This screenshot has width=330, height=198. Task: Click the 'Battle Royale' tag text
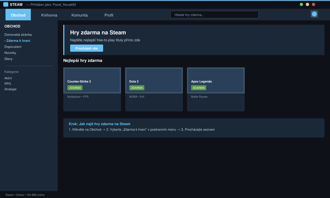coord(199,97)
